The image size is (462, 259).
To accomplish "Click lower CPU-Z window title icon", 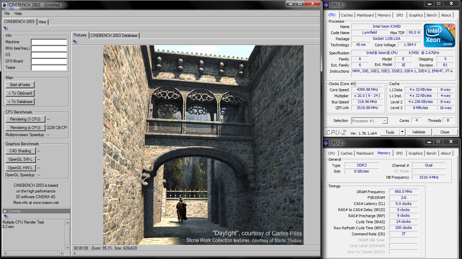I will click(x=326, y=143).
